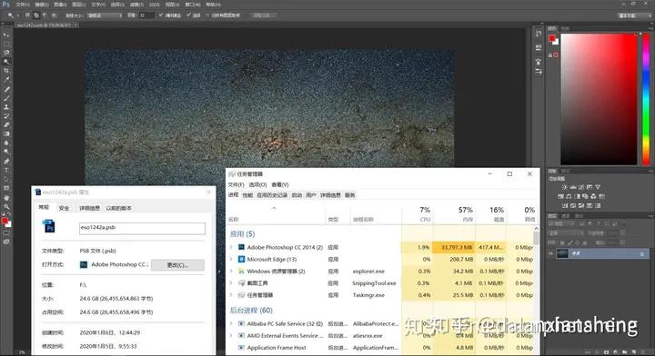
Task: Open 以前的版本 tab in properties dialog
Action: point(119,208)
